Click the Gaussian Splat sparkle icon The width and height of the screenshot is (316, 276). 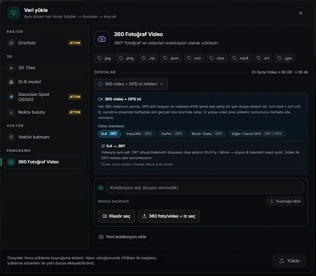[11, 97]
